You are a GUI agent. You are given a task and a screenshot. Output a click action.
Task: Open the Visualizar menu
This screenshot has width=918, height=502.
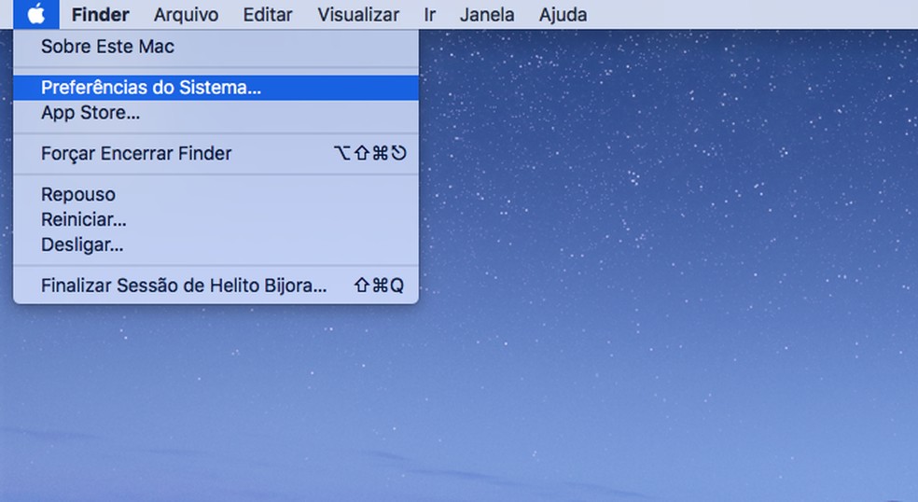(358, 15)
